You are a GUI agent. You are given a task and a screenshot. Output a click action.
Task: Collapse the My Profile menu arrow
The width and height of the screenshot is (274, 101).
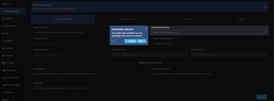22,63
